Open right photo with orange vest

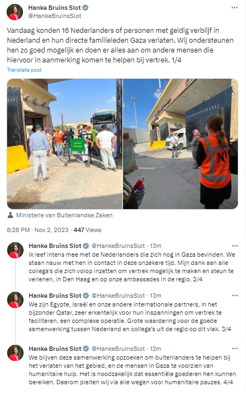180,144
